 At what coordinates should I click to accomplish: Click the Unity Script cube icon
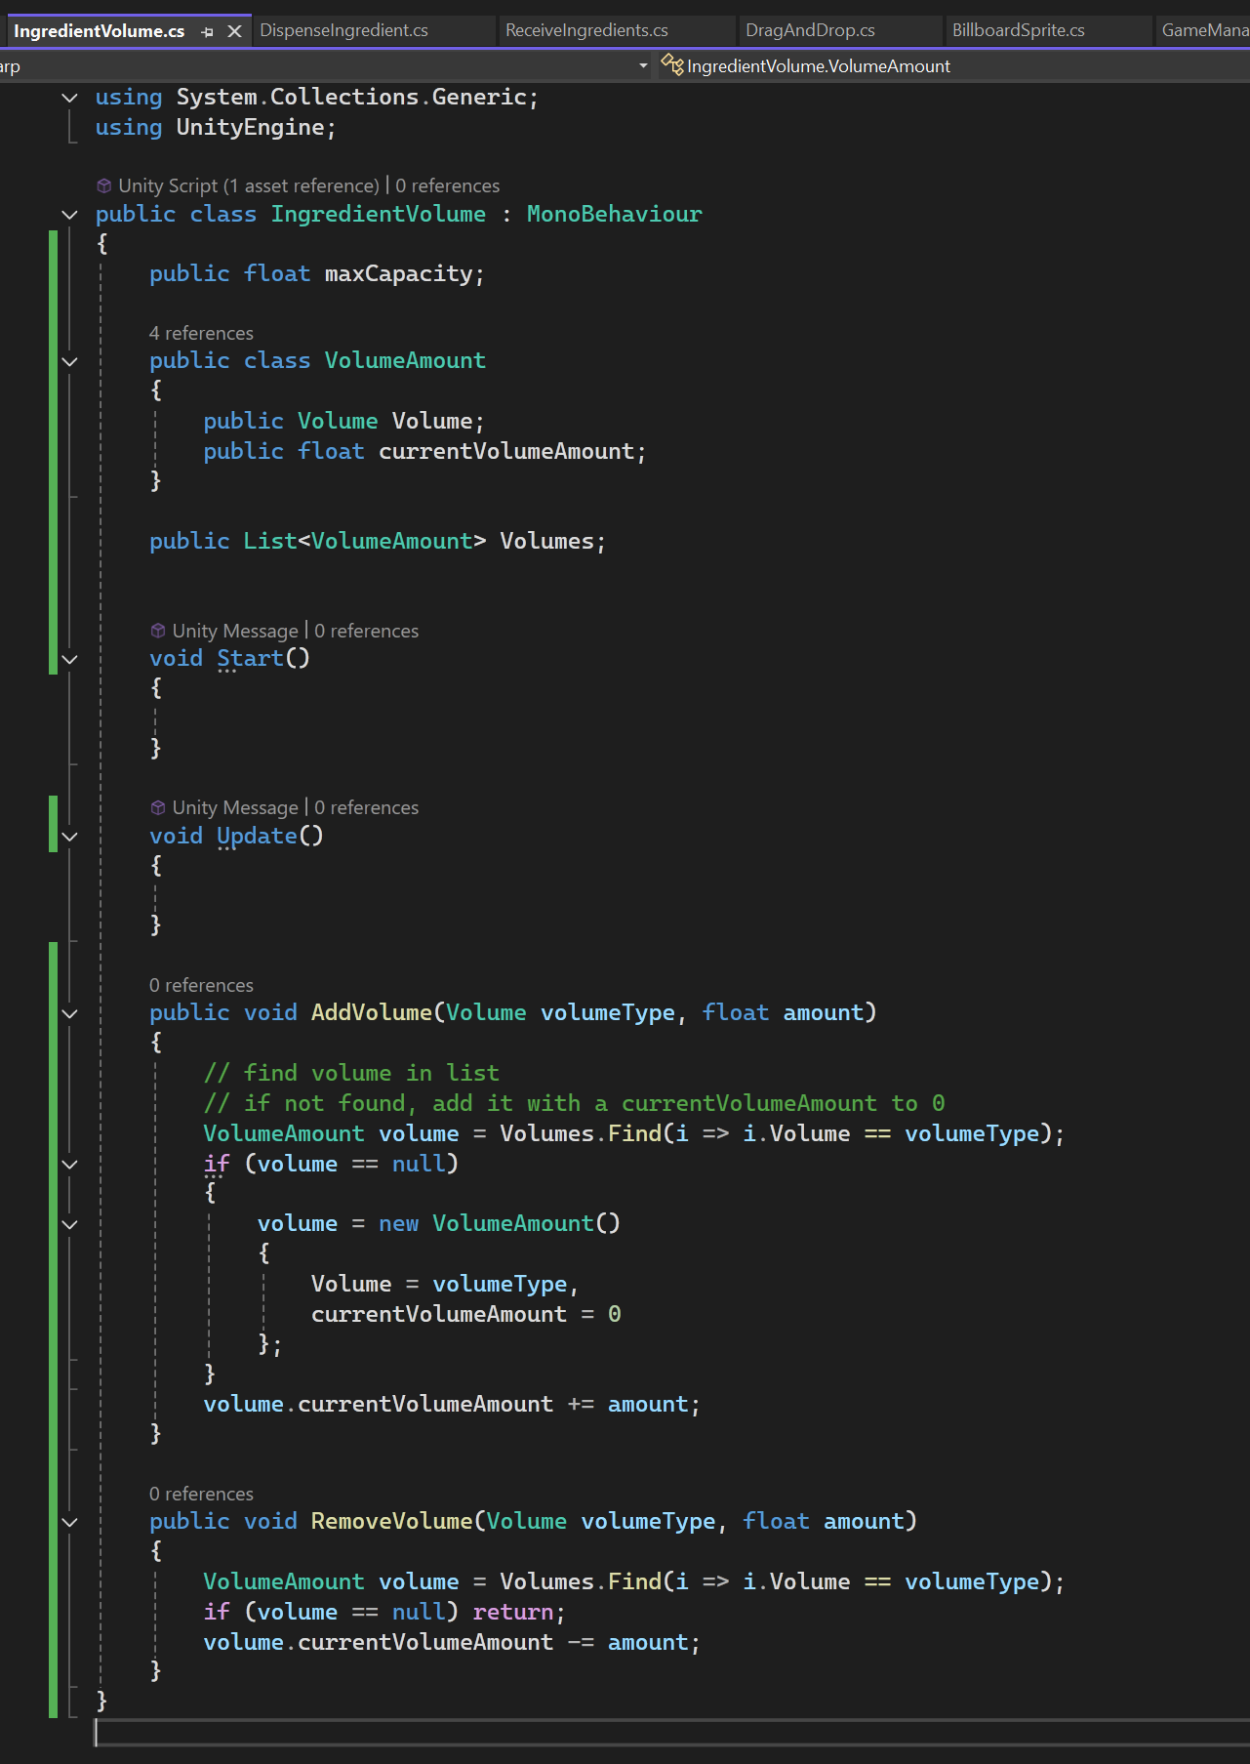[x=104, y=185]
